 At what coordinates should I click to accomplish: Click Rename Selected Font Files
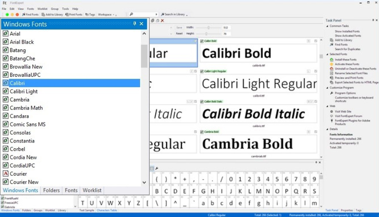351,73
